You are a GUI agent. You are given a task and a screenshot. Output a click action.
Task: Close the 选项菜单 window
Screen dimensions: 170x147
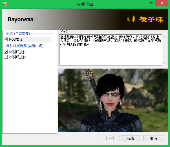click(x=162, y=3)
